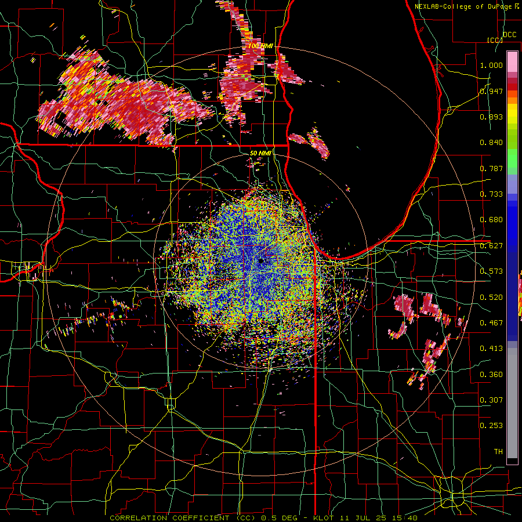522x522 pixels.
Task: Click the DCC label above the color scale
Action: (x=509, y=35)
